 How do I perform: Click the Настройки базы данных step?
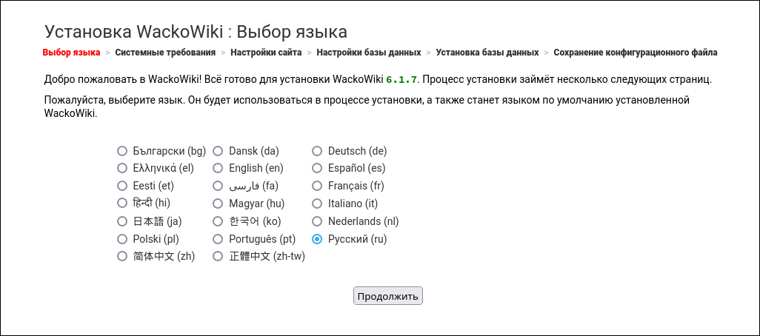[x=369, y=53]
